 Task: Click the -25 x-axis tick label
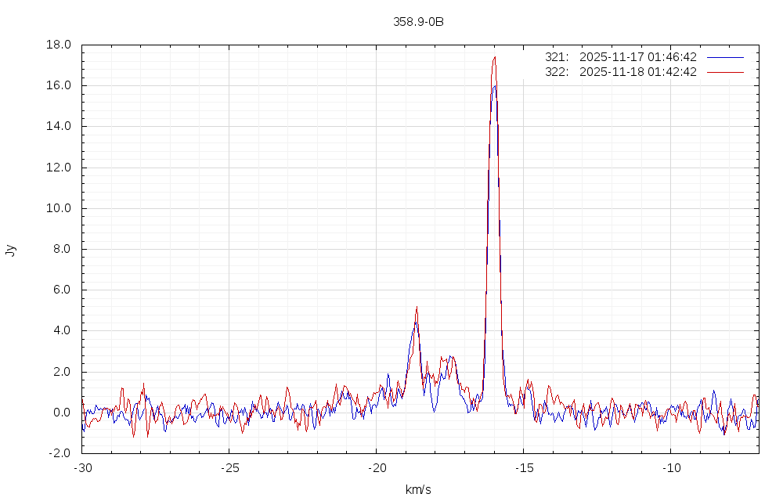click(x=229, y=467)
